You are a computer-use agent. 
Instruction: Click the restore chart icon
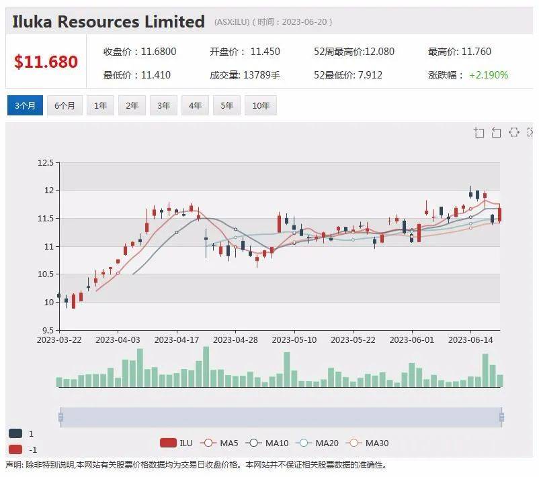pyautogui.click(x=514, y=132)
